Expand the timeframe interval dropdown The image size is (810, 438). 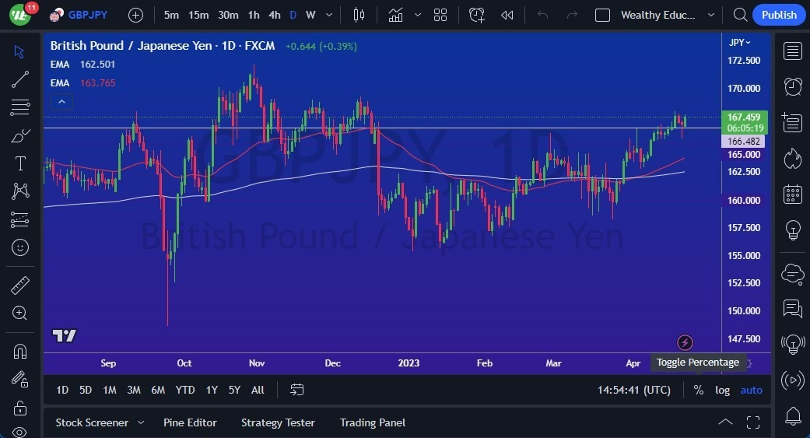(329, 15)
